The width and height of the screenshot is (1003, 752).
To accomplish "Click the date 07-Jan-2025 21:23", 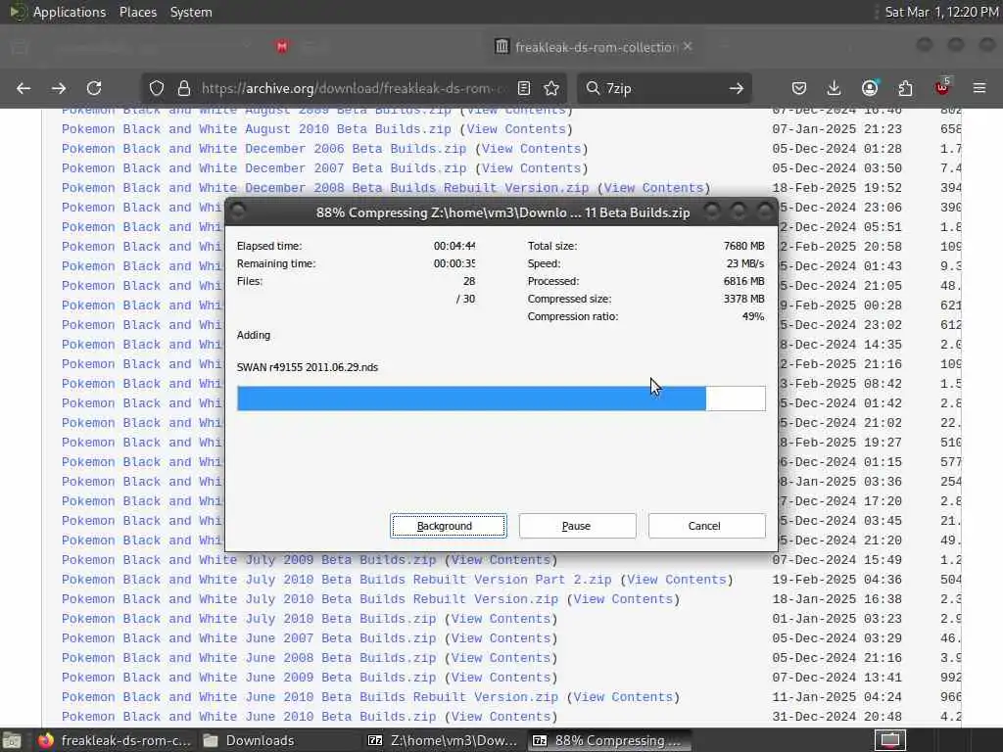I will [836, 129].
